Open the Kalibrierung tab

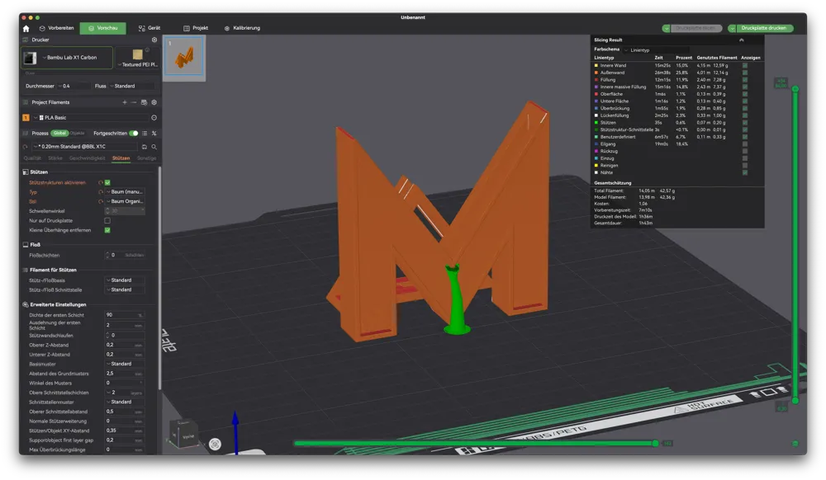[242, 28]
